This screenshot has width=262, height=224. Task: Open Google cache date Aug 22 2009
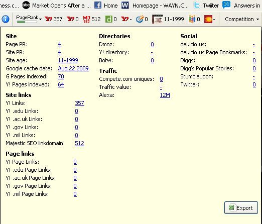(73, 68)
